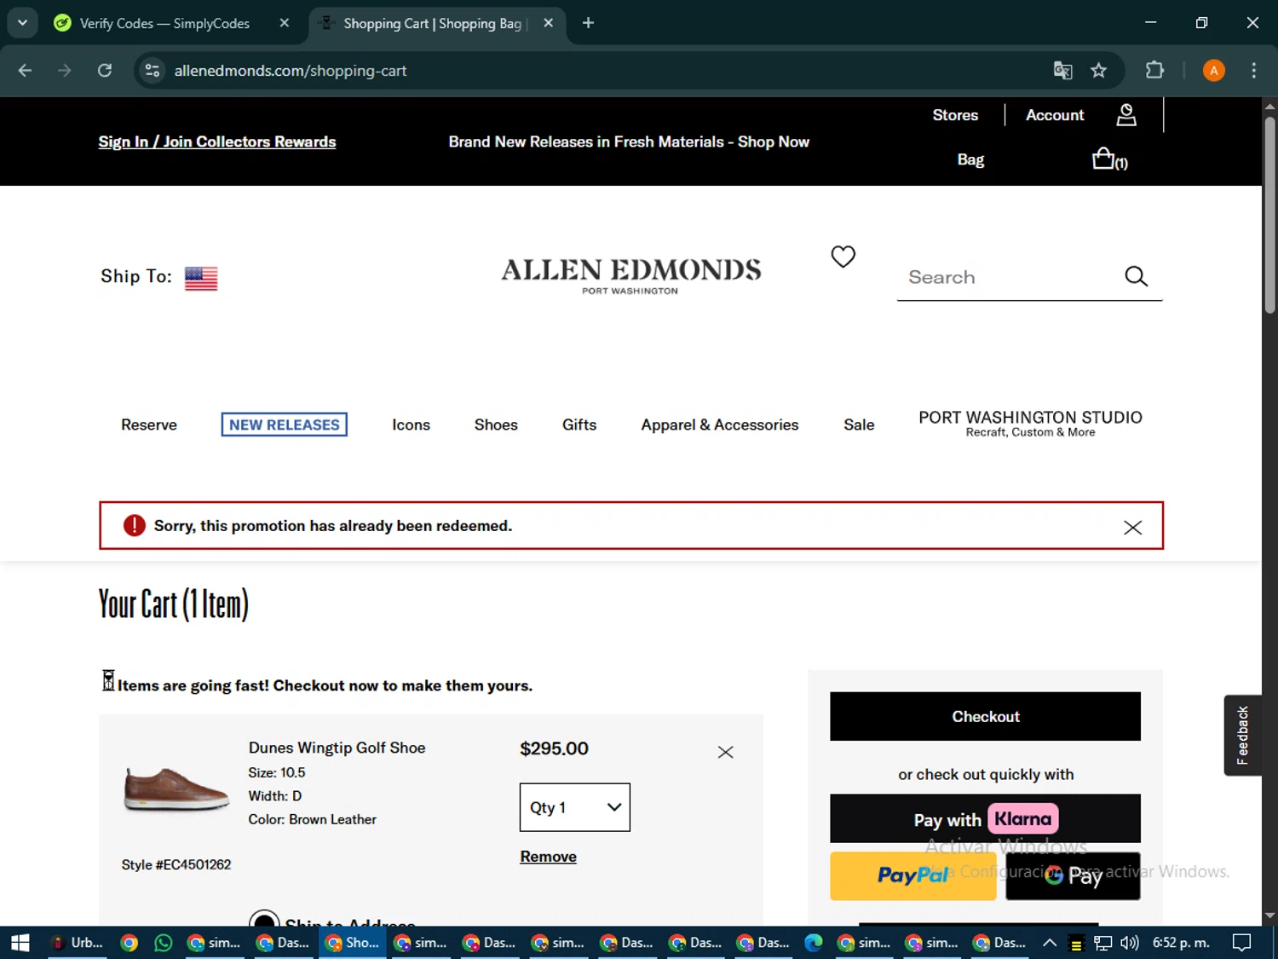The height and width of the screenshot is (959, 1278).
Task: Click the Account link text
Action: [1055, 115]
